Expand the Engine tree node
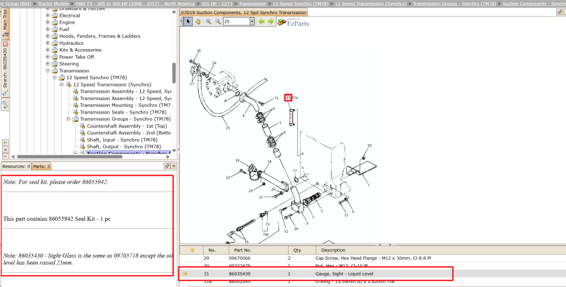Image resolution: width=566 pixels, height=287 pixels. pyautogui.click(x=48, y=23)
